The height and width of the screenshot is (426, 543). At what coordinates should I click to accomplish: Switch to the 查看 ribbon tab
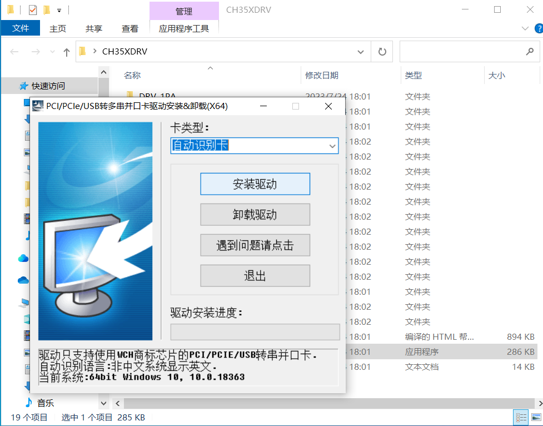[130, 28]
